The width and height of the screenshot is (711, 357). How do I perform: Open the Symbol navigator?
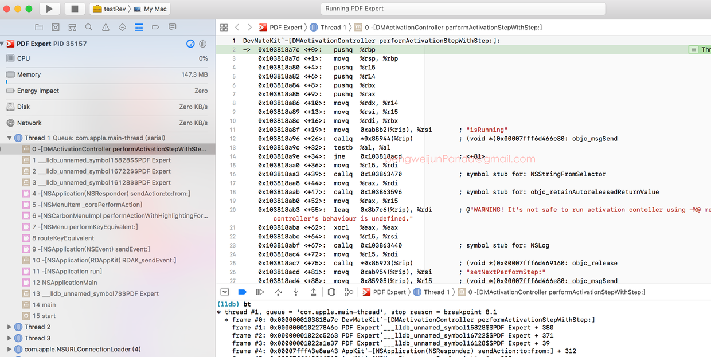click(72, 27)
